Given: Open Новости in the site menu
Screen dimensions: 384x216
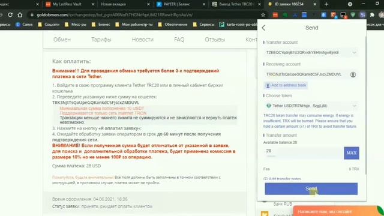Looking at the screenshot, I should 143,40.
